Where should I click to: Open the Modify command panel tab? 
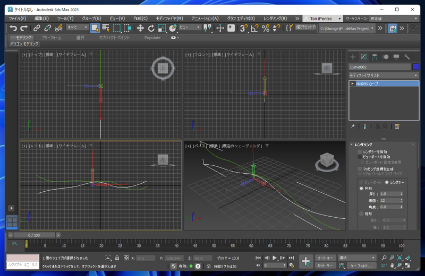pos(363,57)
